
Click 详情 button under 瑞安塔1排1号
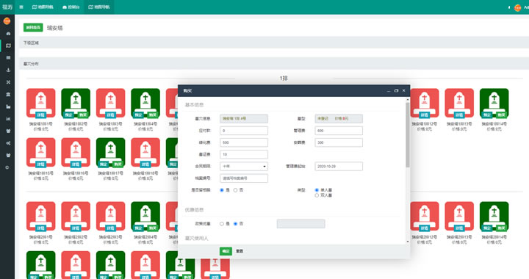(41, 115)
